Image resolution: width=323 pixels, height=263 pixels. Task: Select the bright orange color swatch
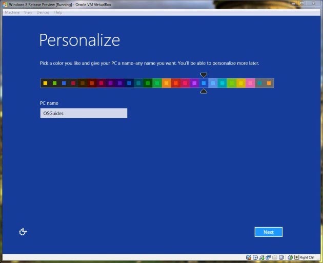[x=166, y=83]
